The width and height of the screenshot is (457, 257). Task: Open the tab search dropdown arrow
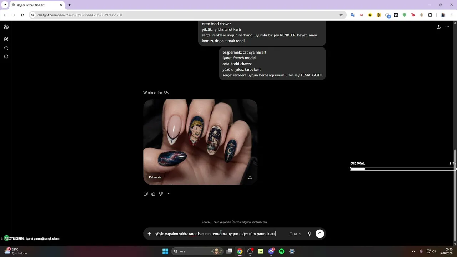5,5
